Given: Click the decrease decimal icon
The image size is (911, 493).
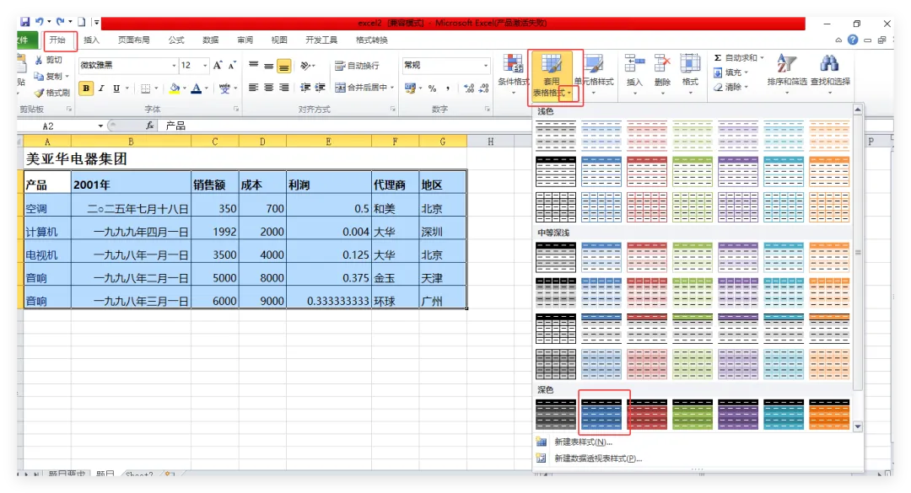Looking at the screenshot, I should coord(483,88).
